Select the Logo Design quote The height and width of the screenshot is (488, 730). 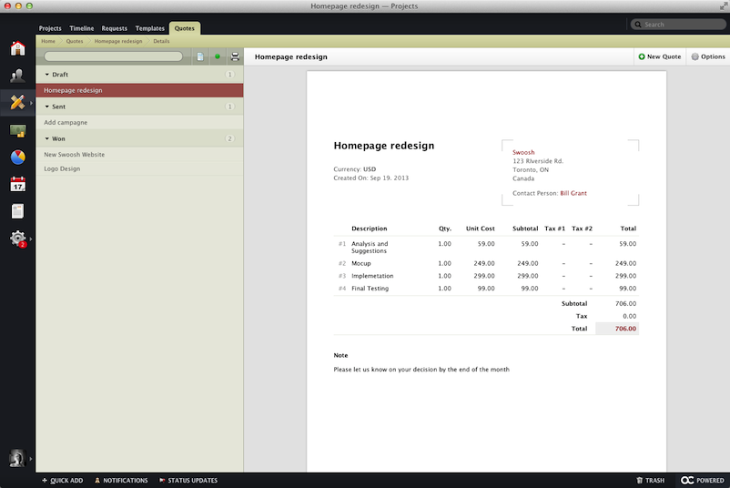tap(139, 168)
